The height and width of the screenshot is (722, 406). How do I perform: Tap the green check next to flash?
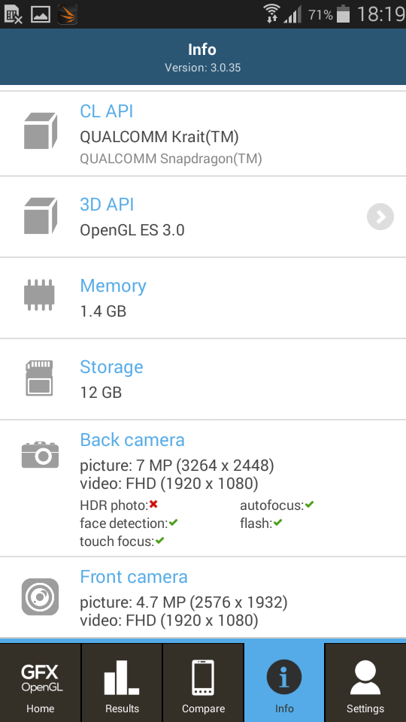(277, 523)
